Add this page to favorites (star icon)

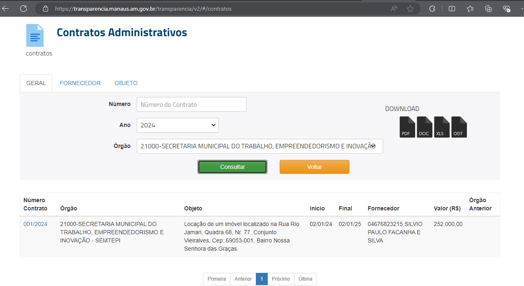coord(410,9)
